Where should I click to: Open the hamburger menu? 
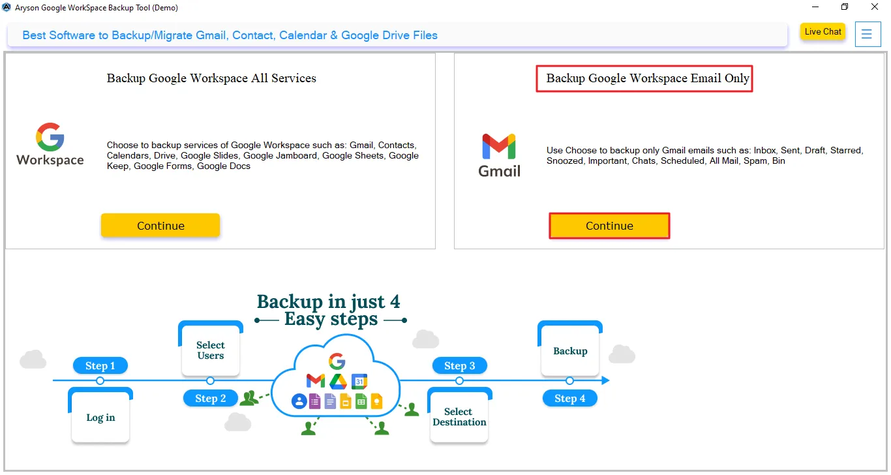(868, 34)
